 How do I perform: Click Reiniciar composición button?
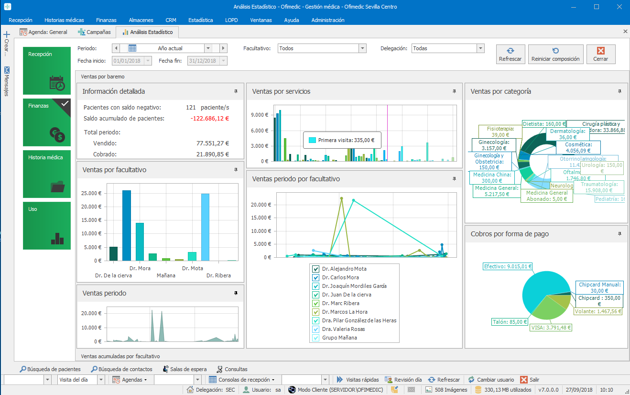tap(555, 55)
